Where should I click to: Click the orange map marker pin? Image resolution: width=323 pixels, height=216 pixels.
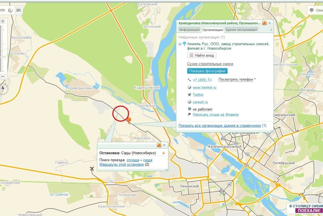point(129,120)
